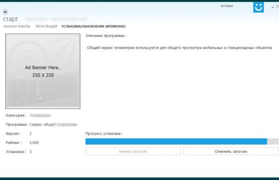Minimize the application window
This screenshot has height=180, width=279.
272,7
